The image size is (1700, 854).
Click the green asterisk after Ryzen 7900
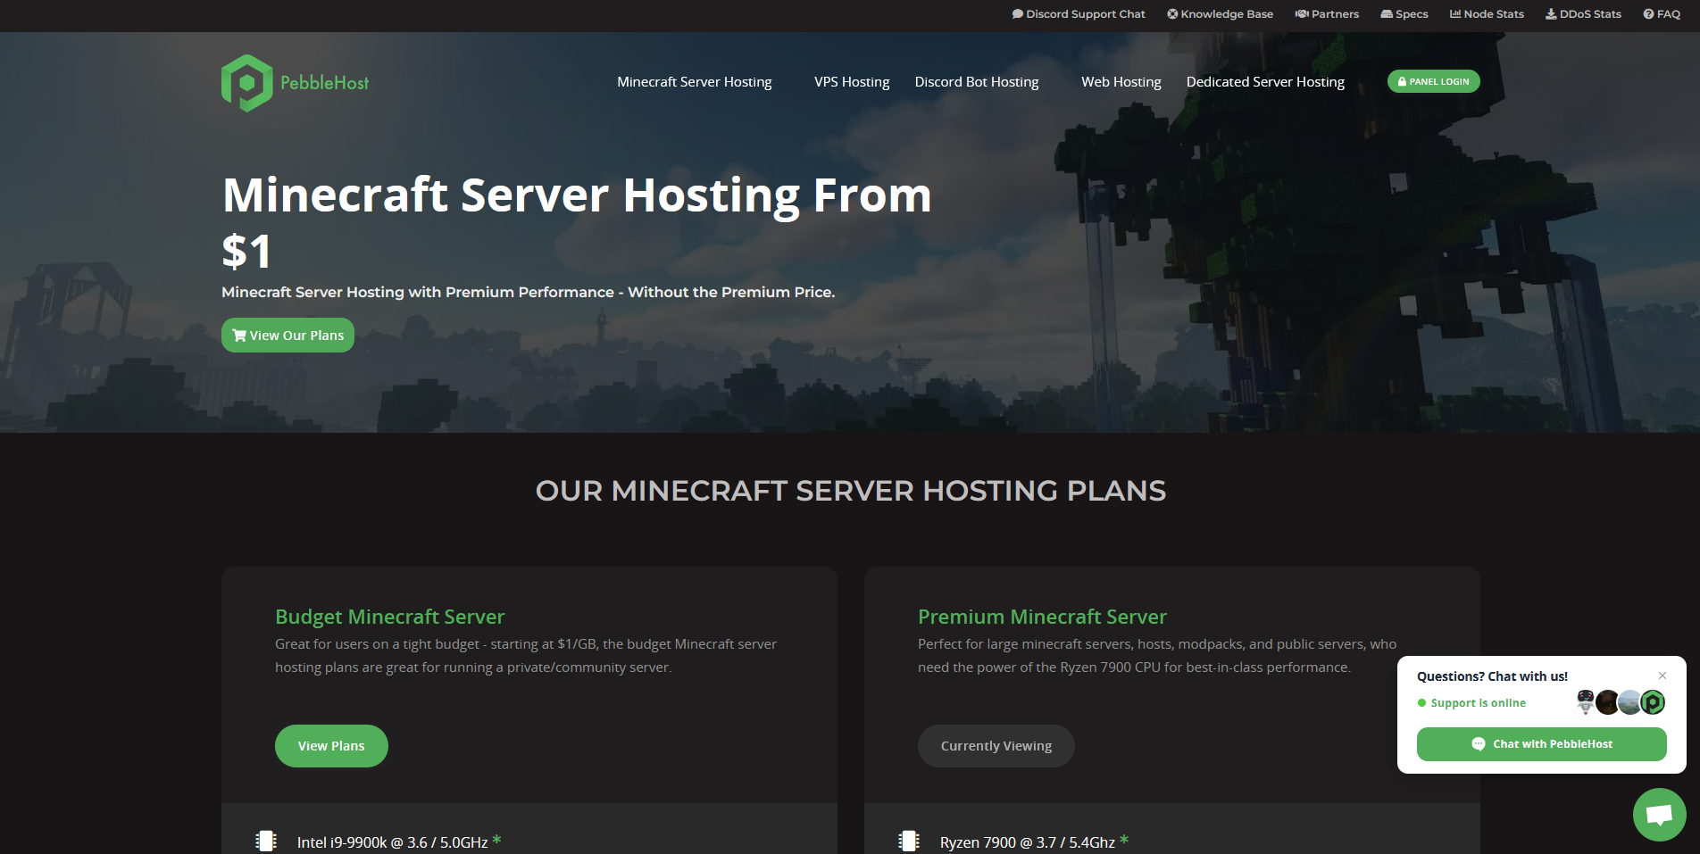coord(1124,840)
